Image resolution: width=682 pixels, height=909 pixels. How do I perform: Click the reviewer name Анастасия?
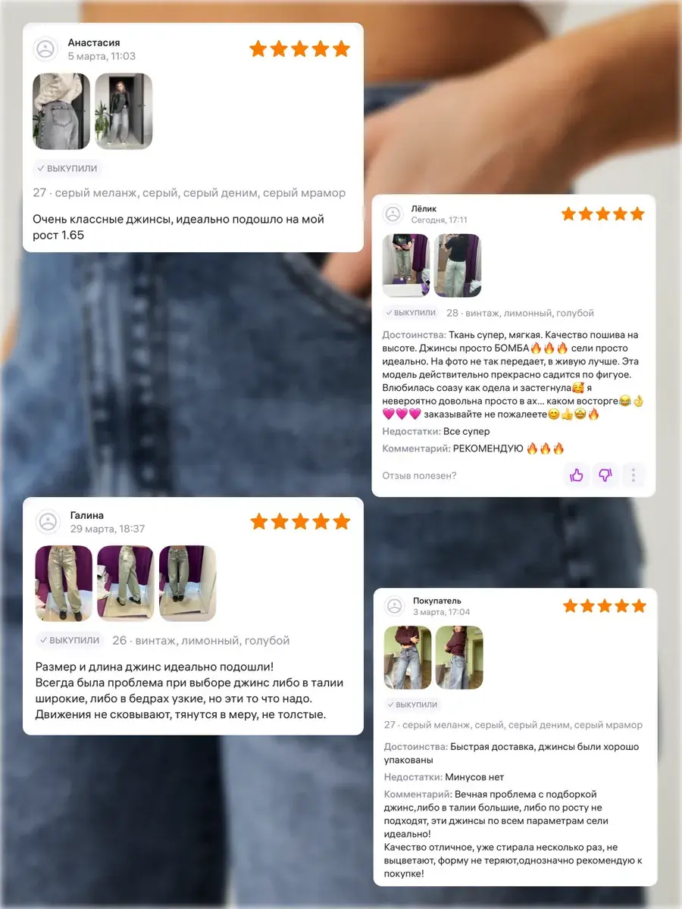[94, 43]
